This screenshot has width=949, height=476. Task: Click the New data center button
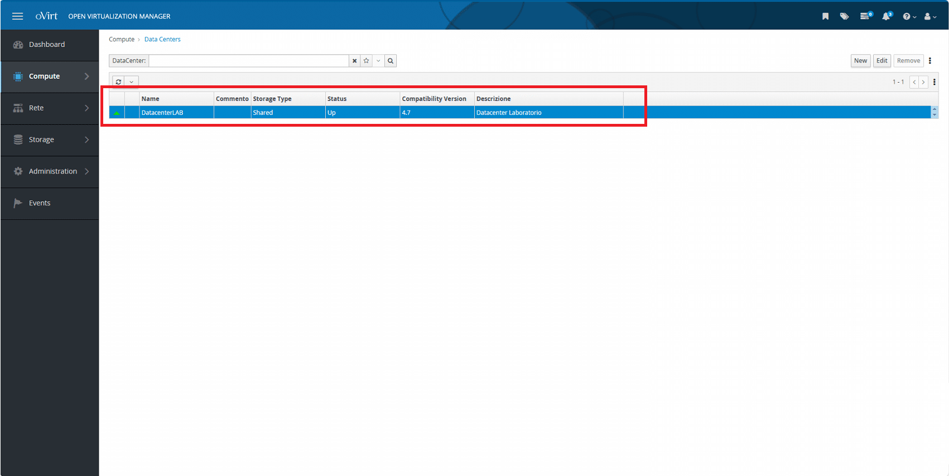click(860, 61)
